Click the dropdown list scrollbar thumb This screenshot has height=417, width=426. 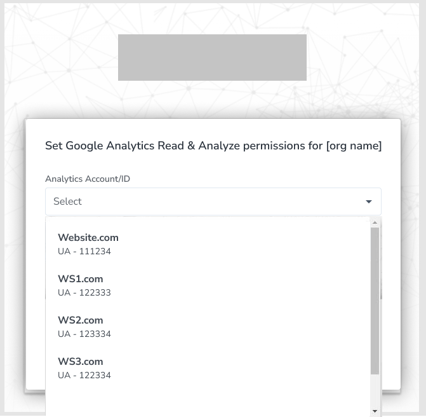click(x=375, y=299)
